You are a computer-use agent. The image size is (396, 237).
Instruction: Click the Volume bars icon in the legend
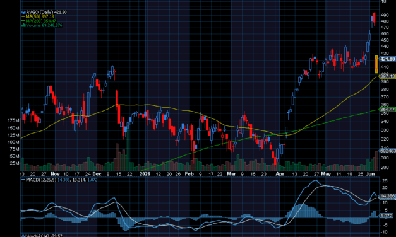click(x=23, y=25)
